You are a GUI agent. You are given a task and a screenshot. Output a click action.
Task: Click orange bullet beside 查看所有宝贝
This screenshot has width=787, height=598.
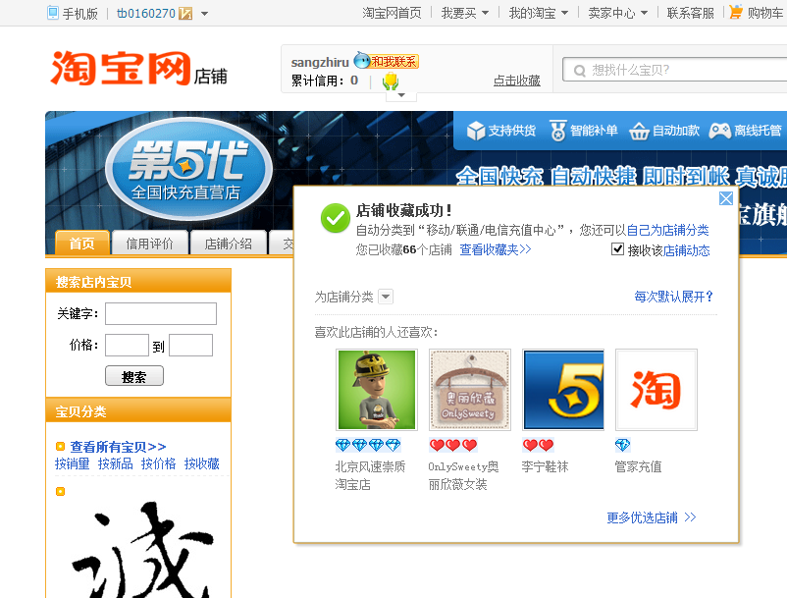click(x=60, y=447)
